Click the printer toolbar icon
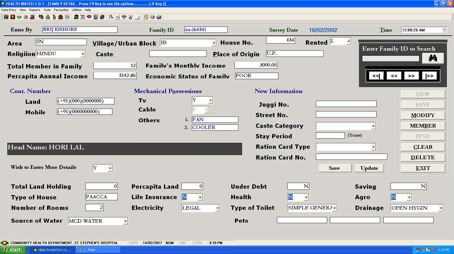Screen dimensions: 454x254 tap(48, 17)
